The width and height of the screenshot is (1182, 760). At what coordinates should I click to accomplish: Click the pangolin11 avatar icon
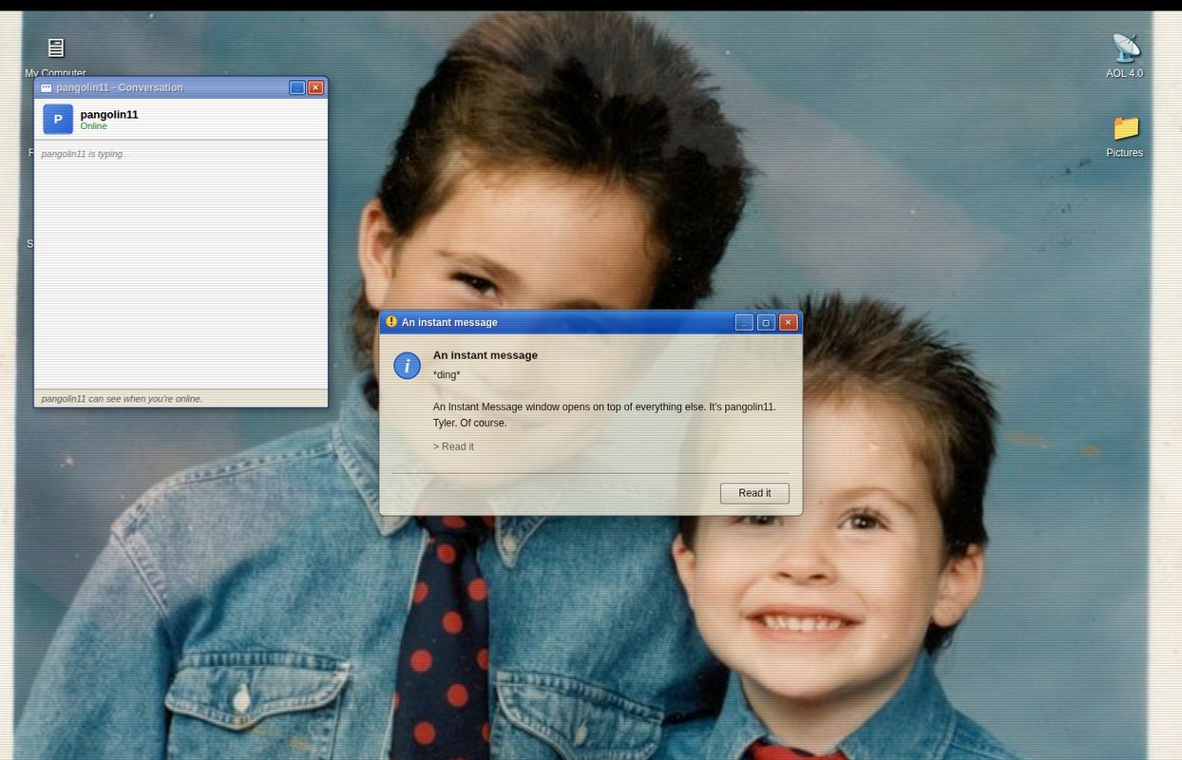coord(58,119)
